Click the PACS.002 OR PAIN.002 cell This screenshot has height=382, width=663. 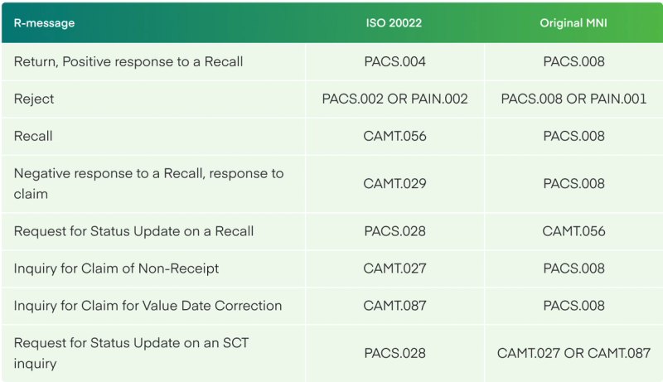point(395,99)
